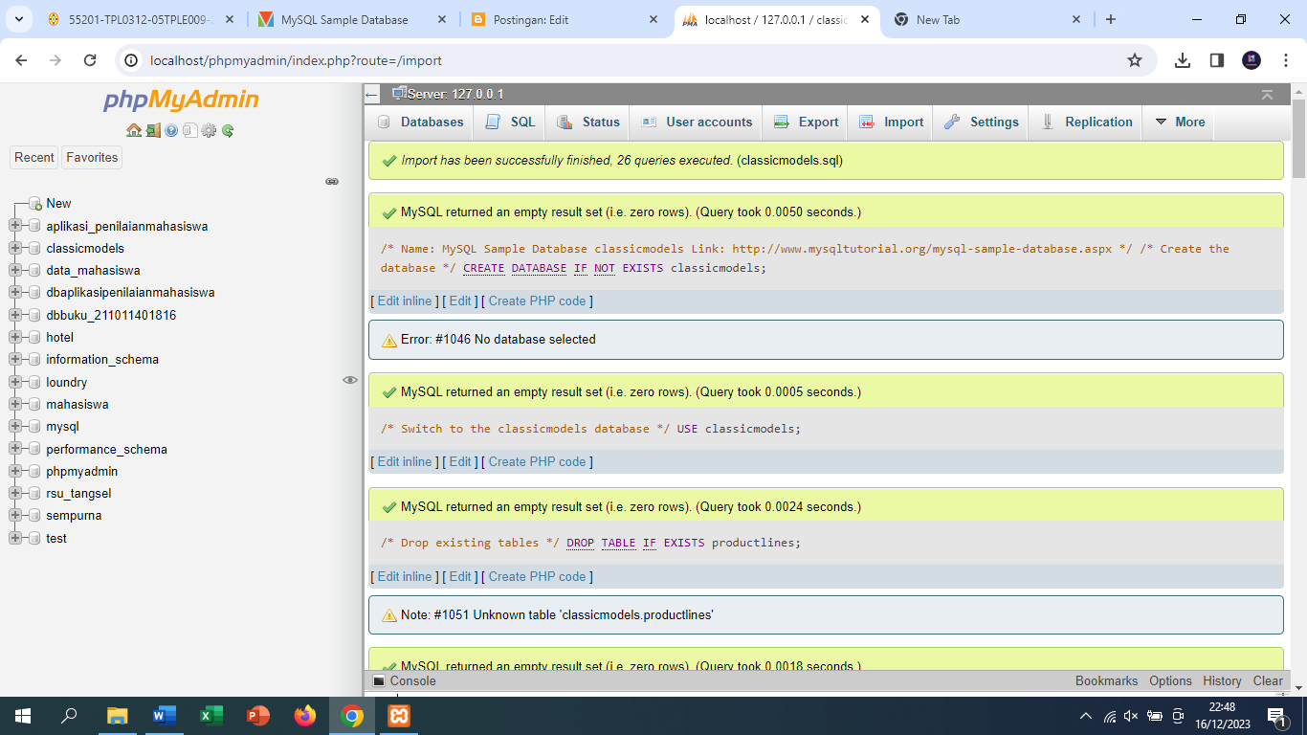Image resolution: width=1307 pixels, height=735 pixels.
Task: Click the collapse top menu arrow icon
Action: [x=1267, y=94]
